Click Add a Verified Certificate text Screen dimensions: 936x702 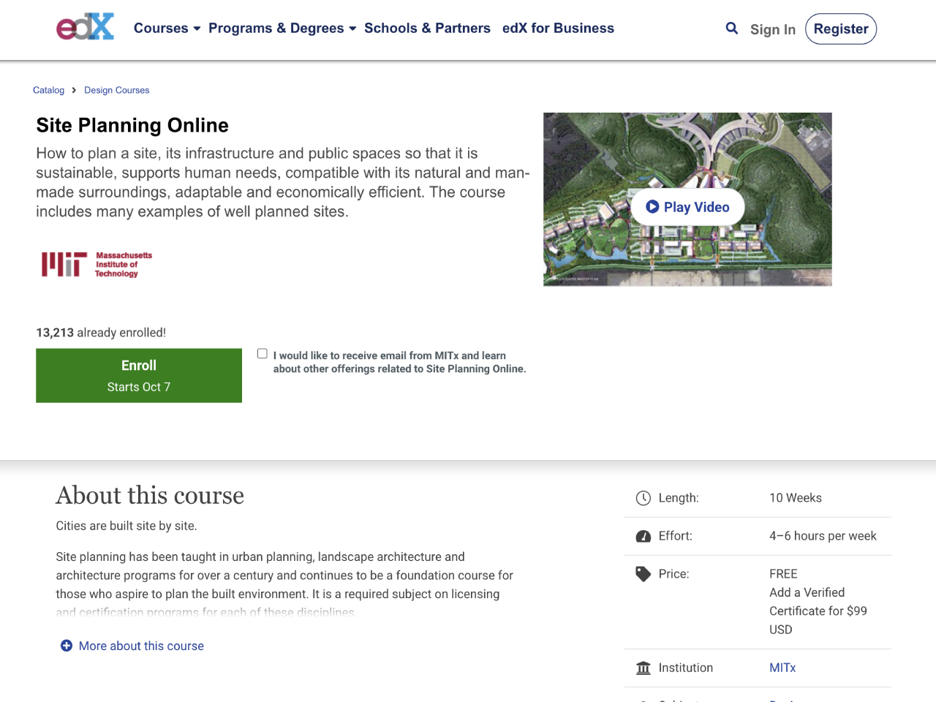point(818,602)
